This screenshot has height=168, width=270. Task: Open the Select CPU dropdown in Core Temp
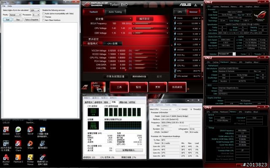[169, 109]
